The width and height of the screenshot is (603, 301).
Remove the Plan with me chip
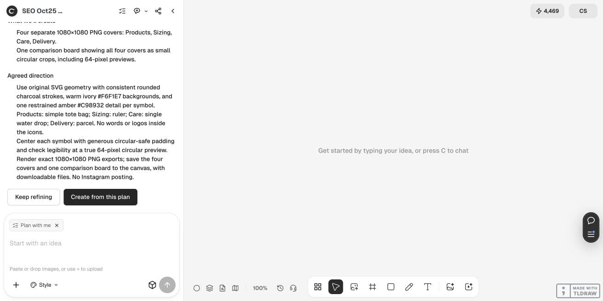(57, 225)
